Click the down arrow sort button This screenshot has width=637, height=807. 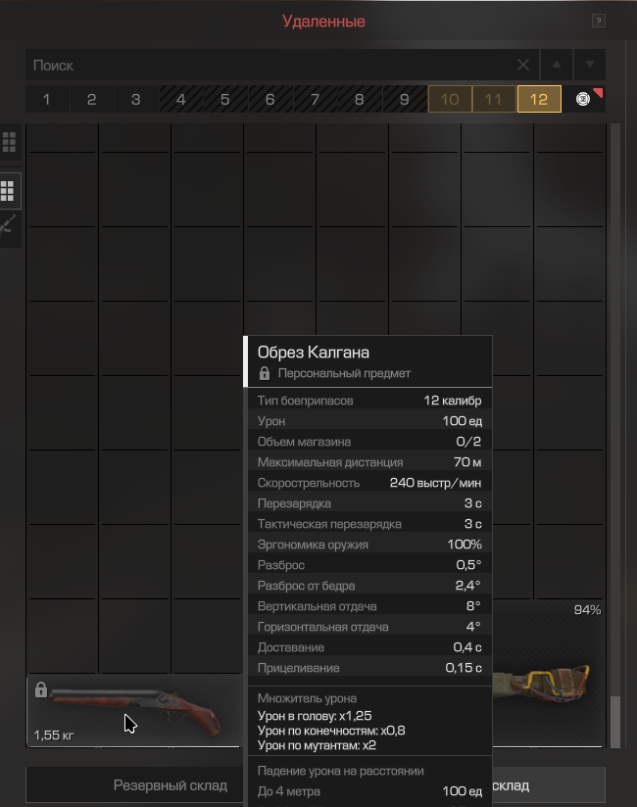click(590, 65)
